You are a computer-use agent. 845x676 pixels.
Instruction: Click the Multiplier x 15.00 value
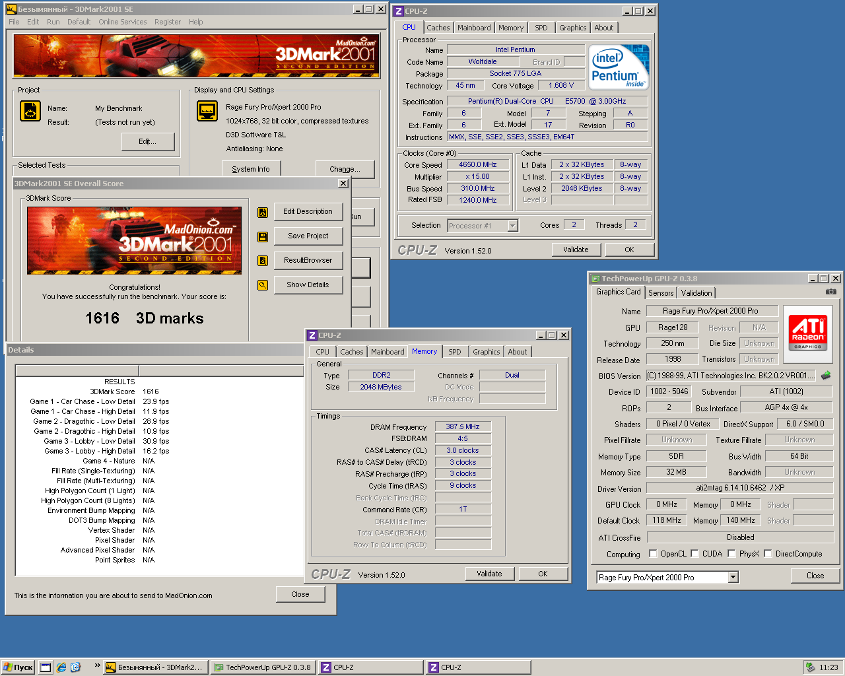(478, 177)
